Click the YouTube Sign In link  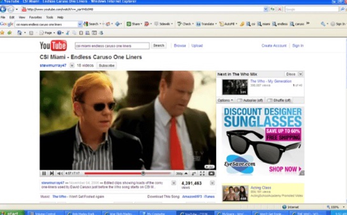pyautogui.click(x=297, y=45)
